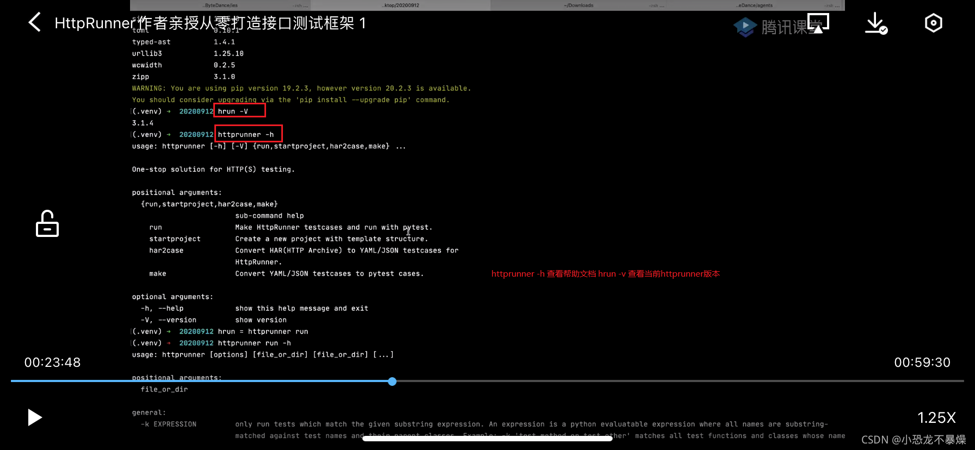The height and width of the screenshot is (450, 975).
Task: Click the '-V, --version' option line
Action: 213,320
